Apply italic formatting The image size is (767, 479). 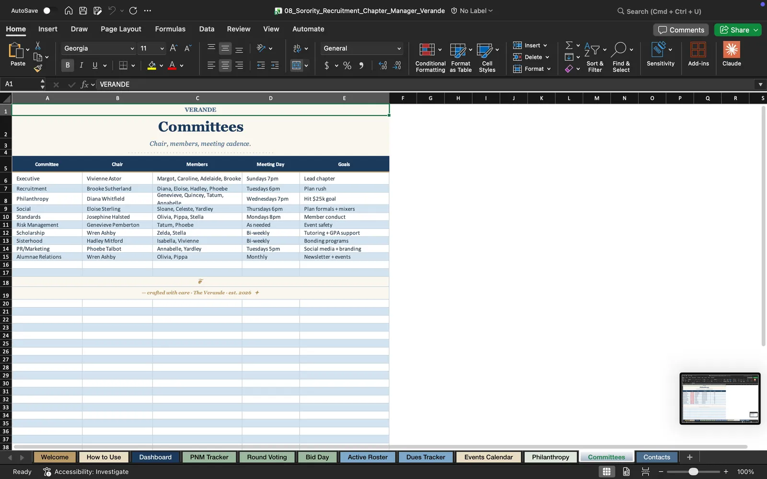(81, 65)
